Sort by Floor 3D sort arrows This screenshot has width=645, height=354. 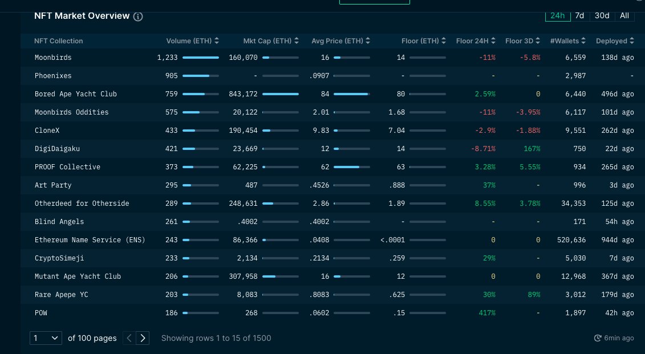click(x=538, y=40)
